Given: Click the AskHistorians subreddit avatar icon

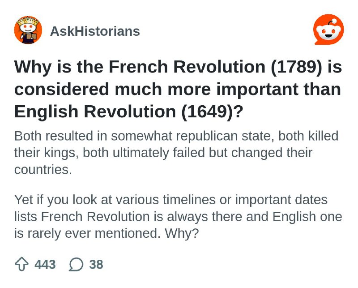Looking at the screenshot, I should click(x=28, y=30).
